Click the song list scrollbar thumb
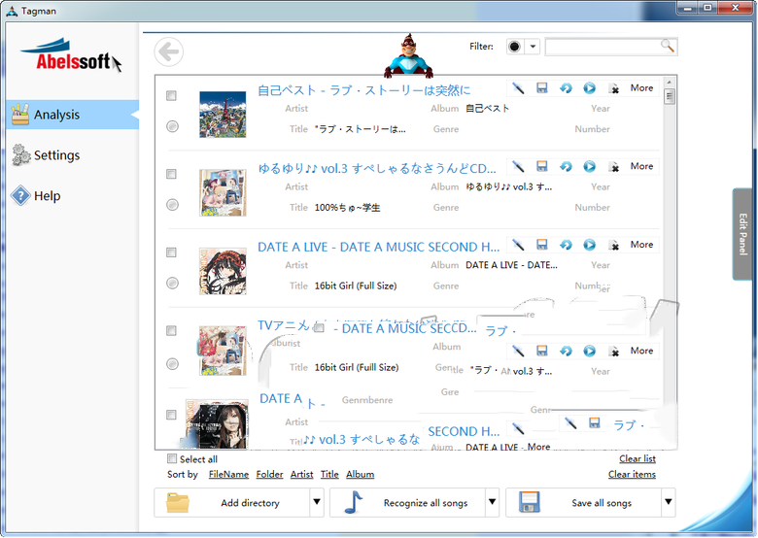Viewport: 758px width, 538px height. 670,96
